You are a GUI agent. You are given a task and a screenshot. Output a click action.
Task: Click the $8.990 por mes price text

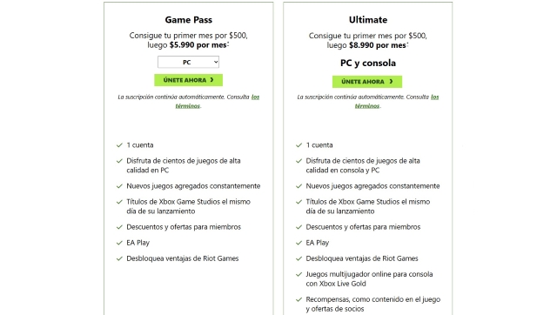click(378, 45)
